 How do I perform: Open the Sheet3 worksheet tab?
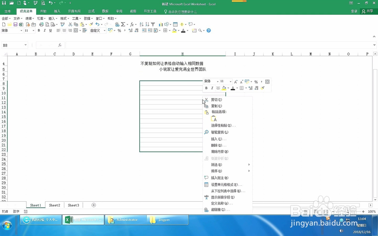point(73,205)
